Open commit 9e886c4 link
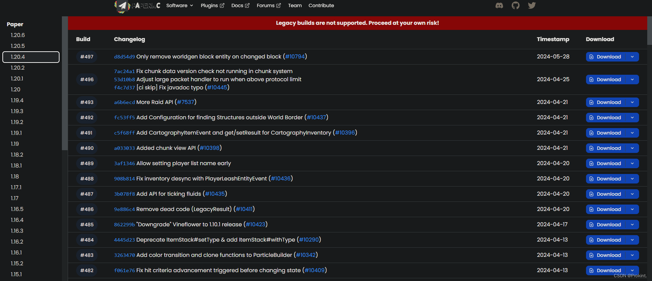The height and width of the screenshot is (281, 652). point(124,209)
